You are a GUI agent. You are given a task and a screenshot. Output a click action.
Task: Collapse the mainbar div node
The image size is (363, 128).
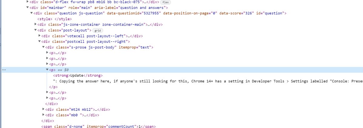pos(28,8)
